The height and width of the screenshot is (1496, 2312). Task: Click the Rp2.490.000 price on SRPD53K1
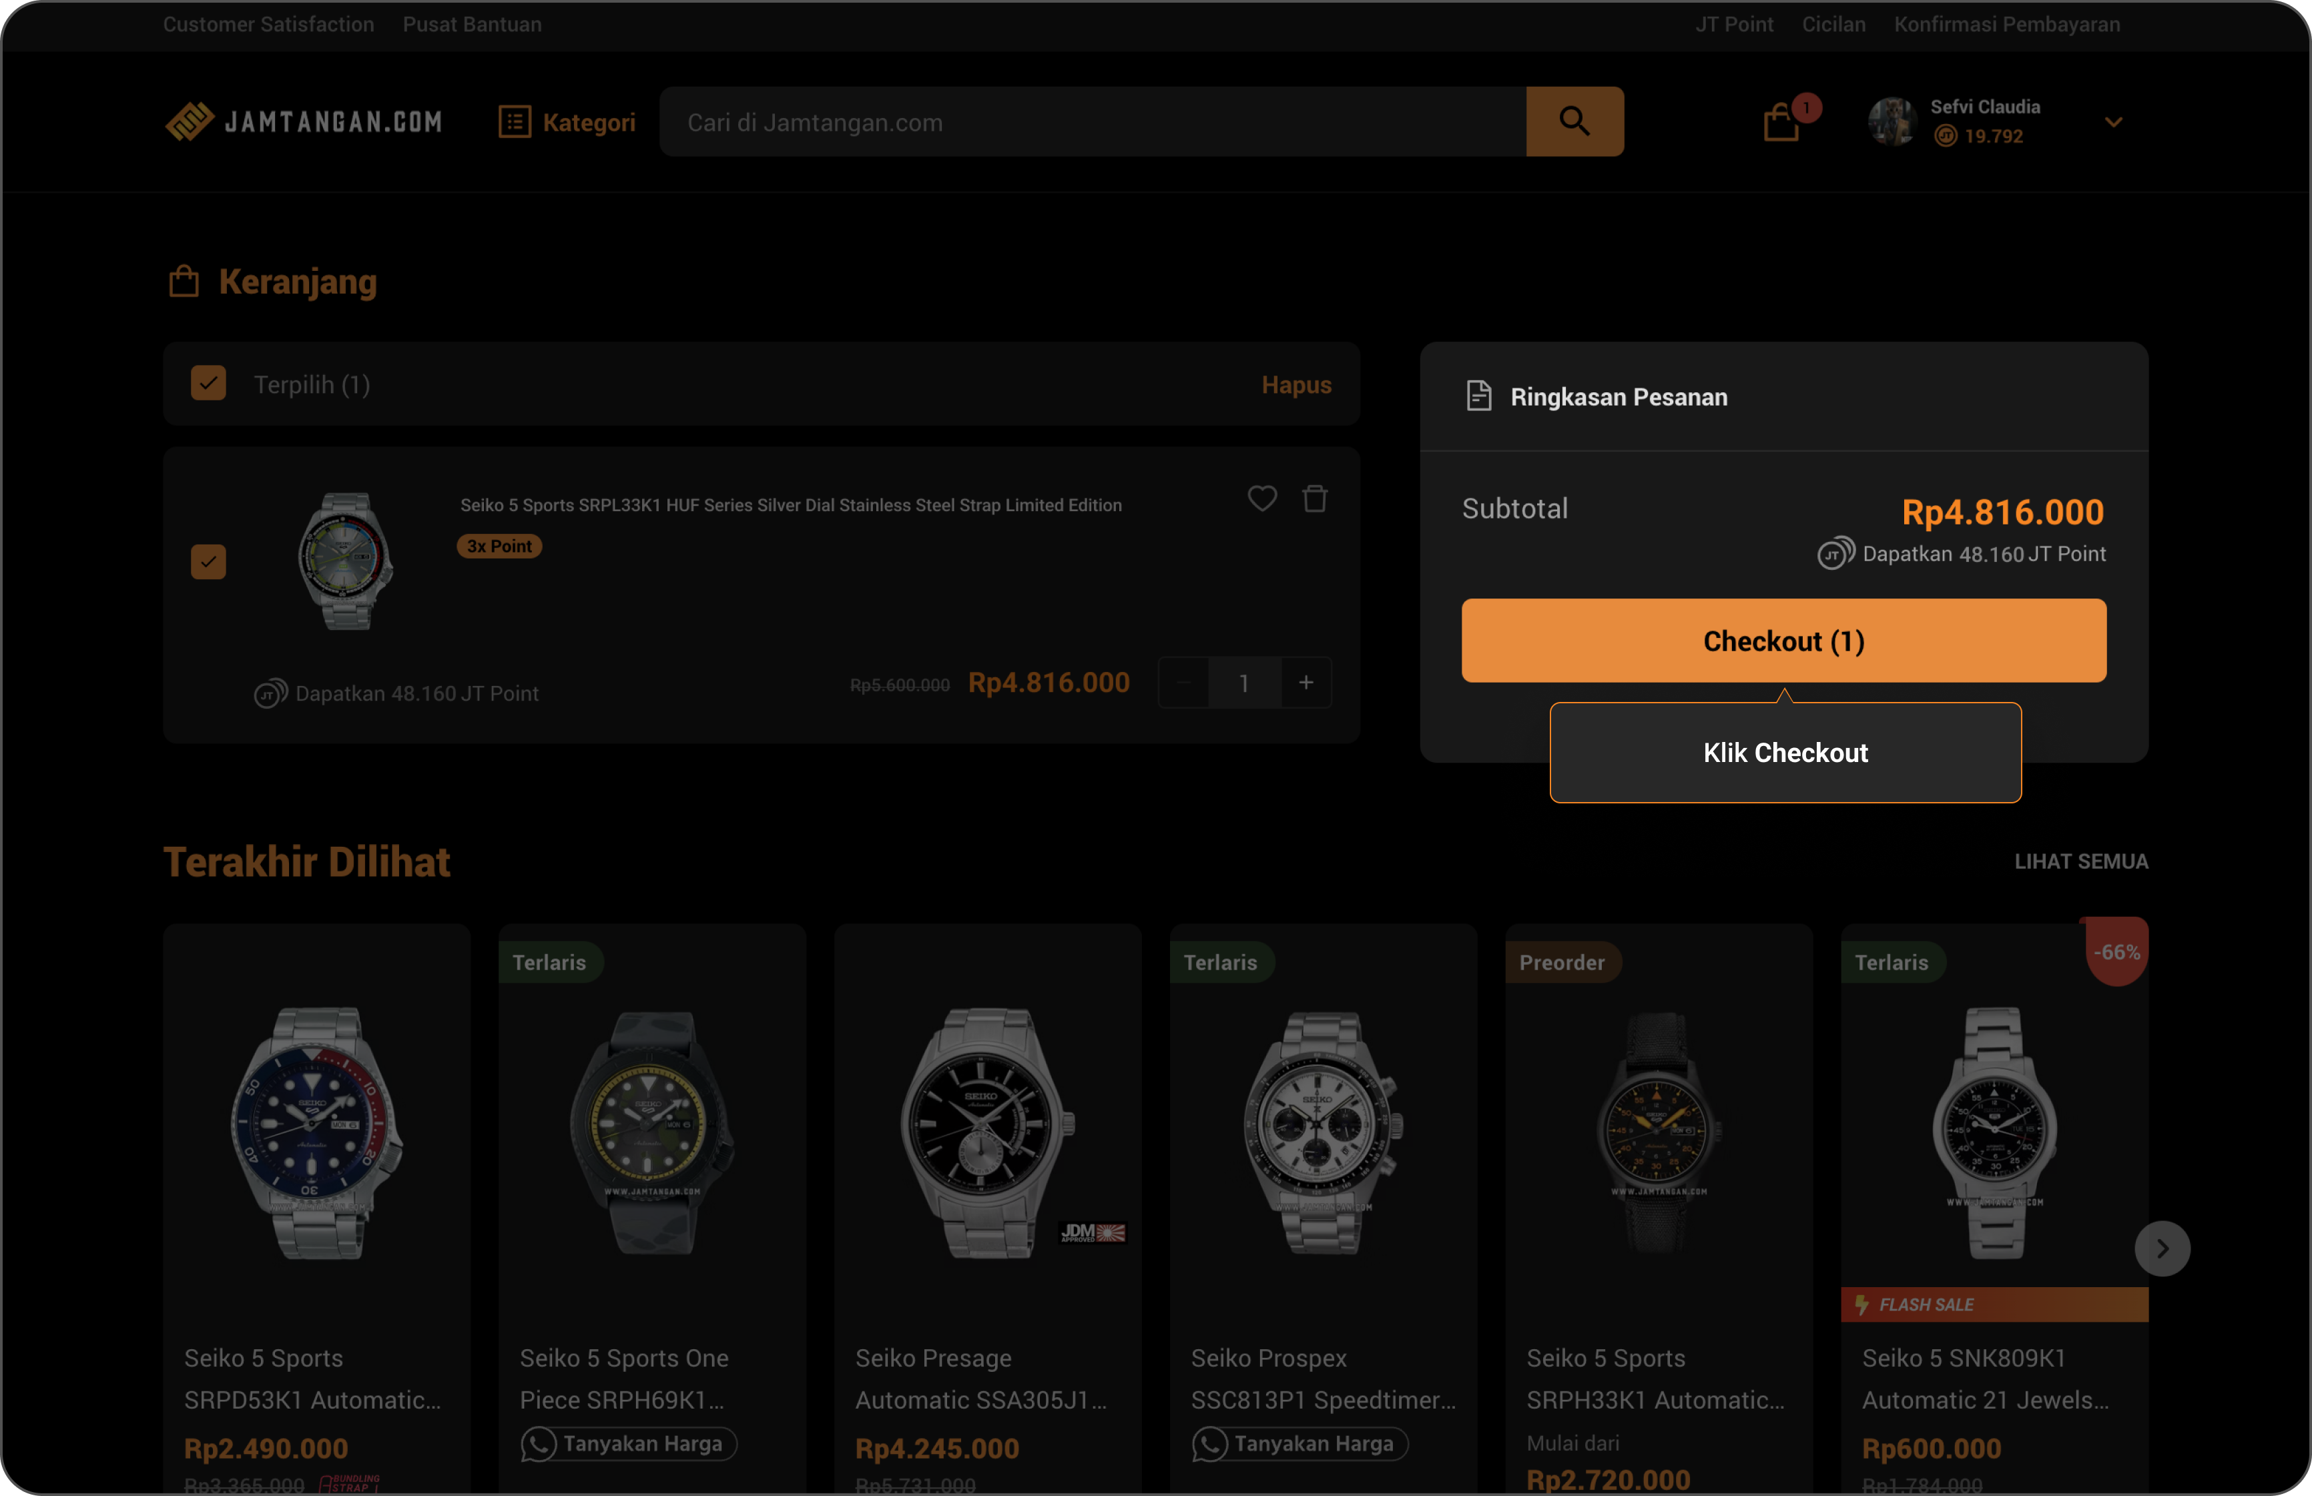pos(266,1449)
